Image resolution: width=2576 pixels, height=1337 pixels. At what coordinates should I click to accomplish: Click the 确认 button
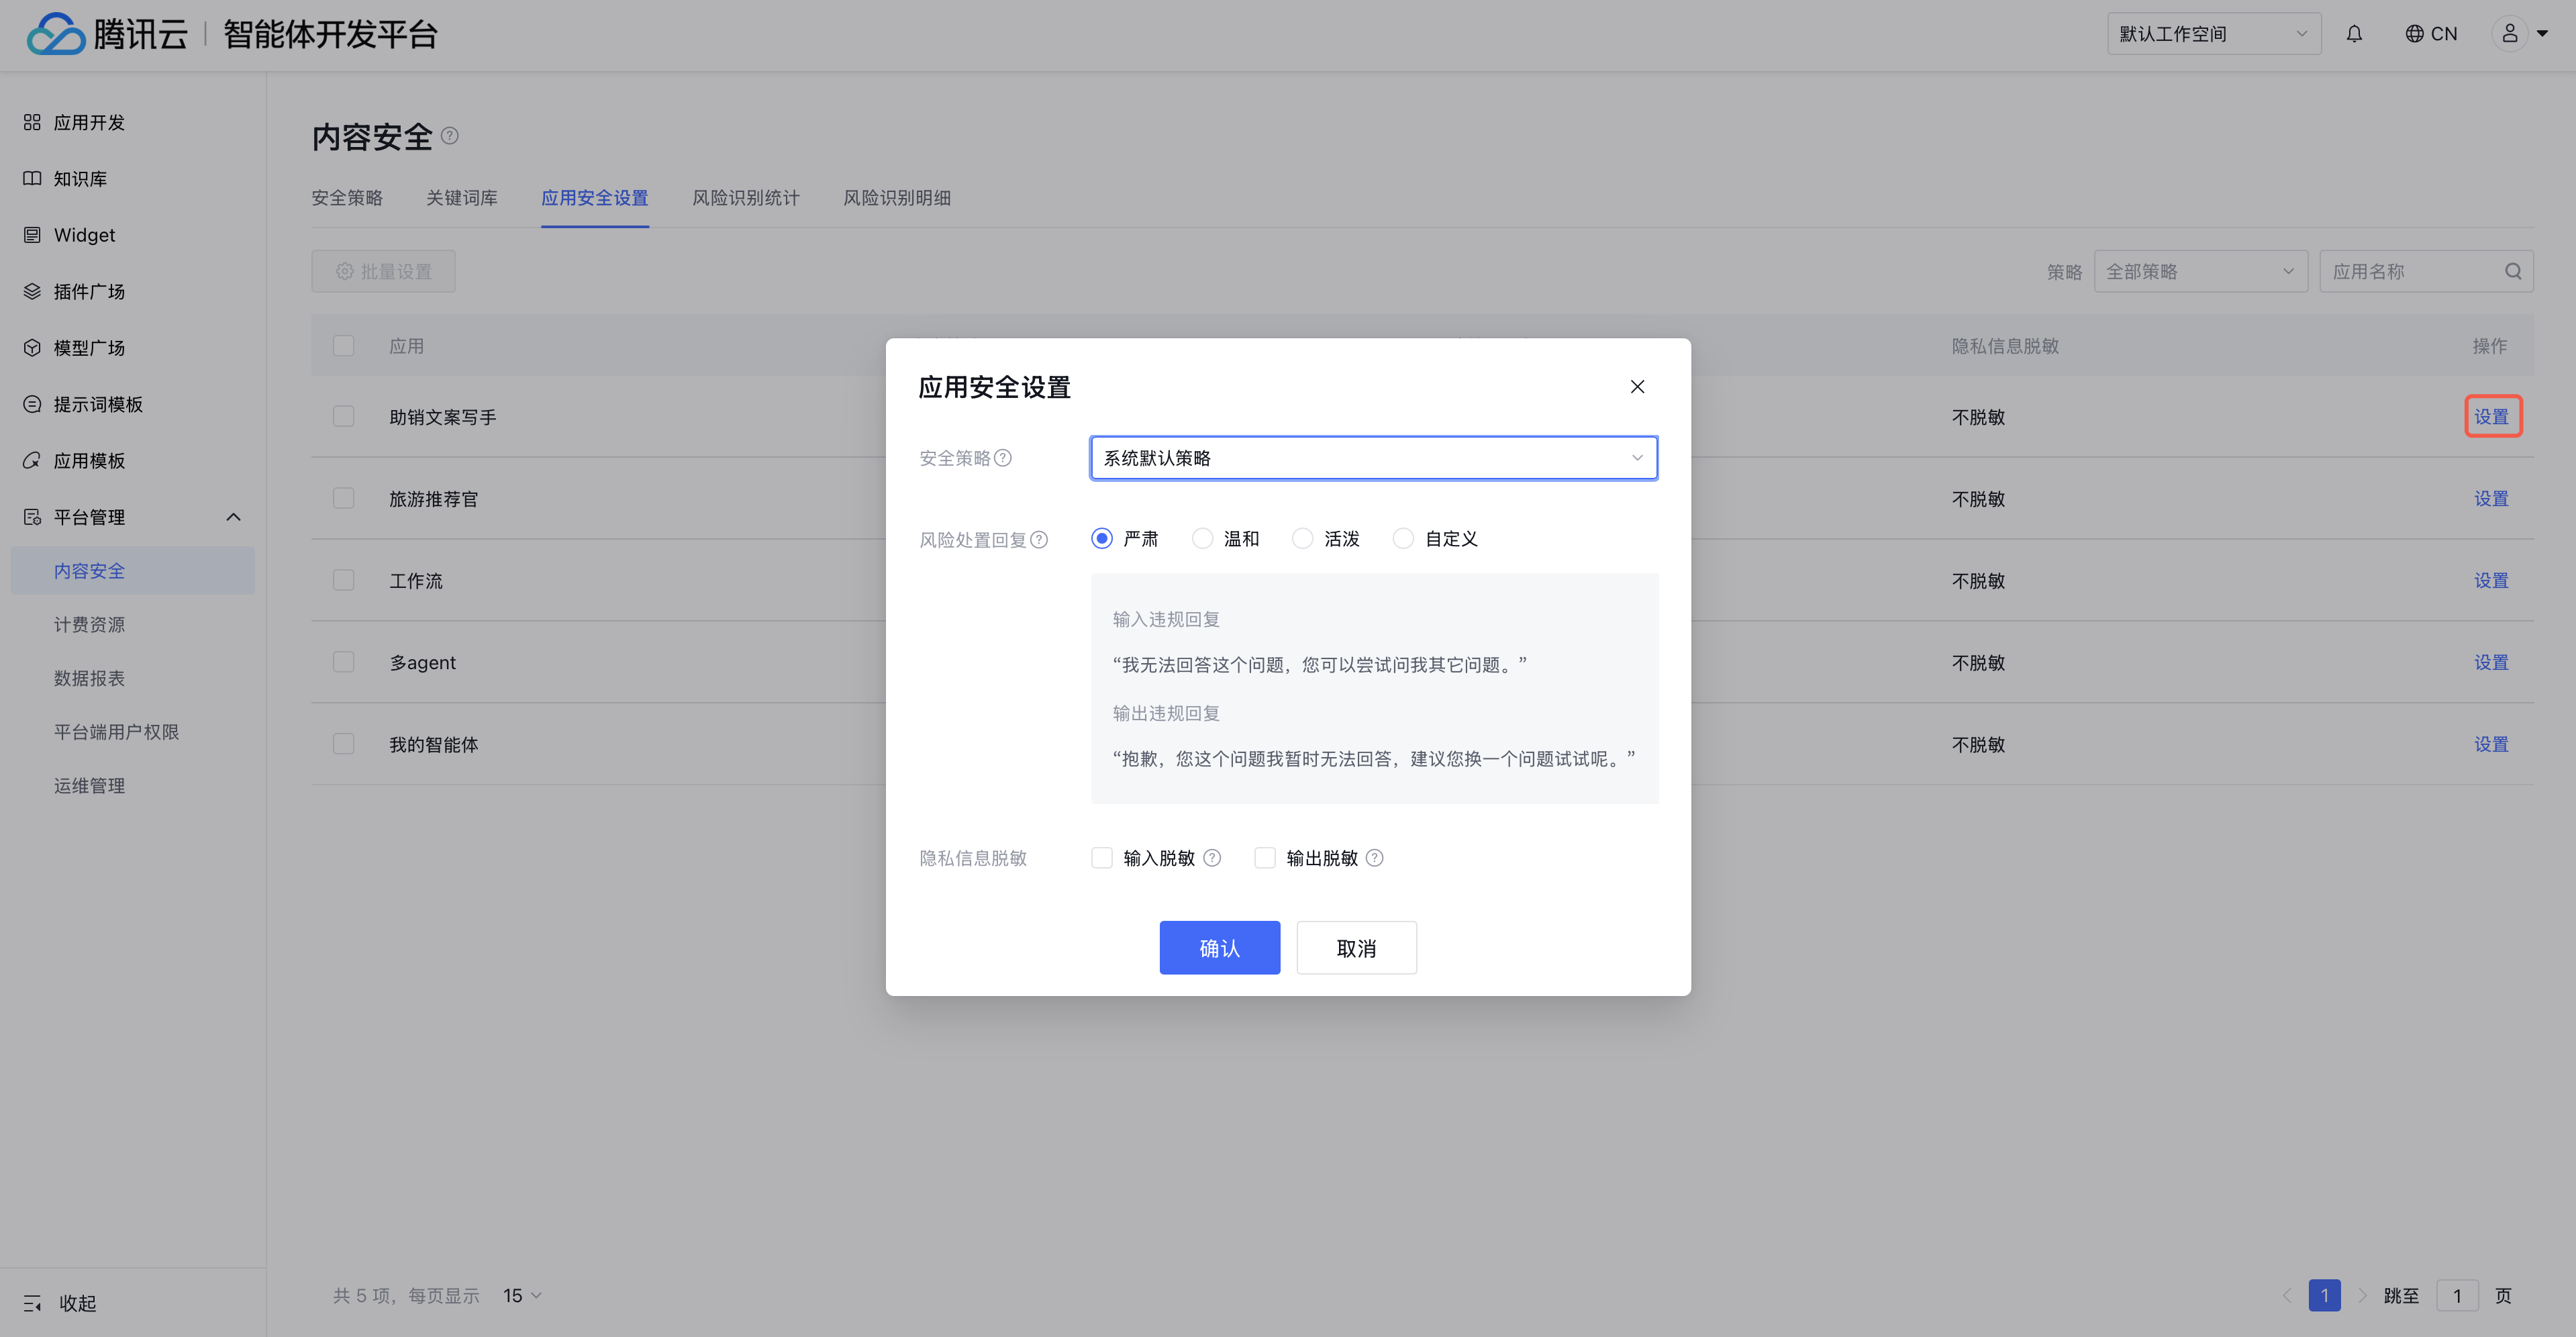coord(1219,948)
